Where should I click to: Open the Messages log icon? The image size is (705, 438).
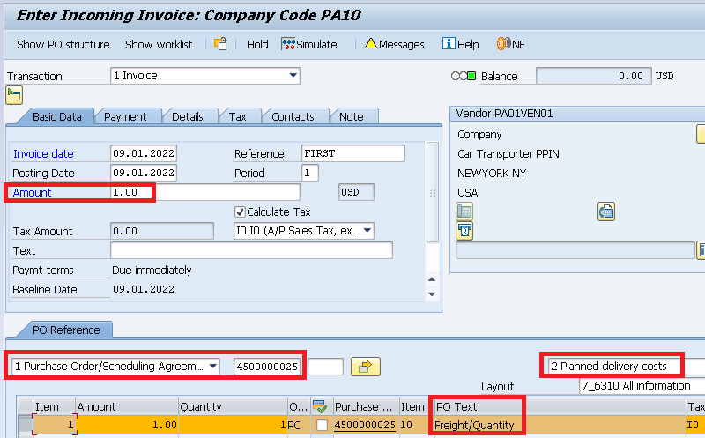tap(394, 44)
